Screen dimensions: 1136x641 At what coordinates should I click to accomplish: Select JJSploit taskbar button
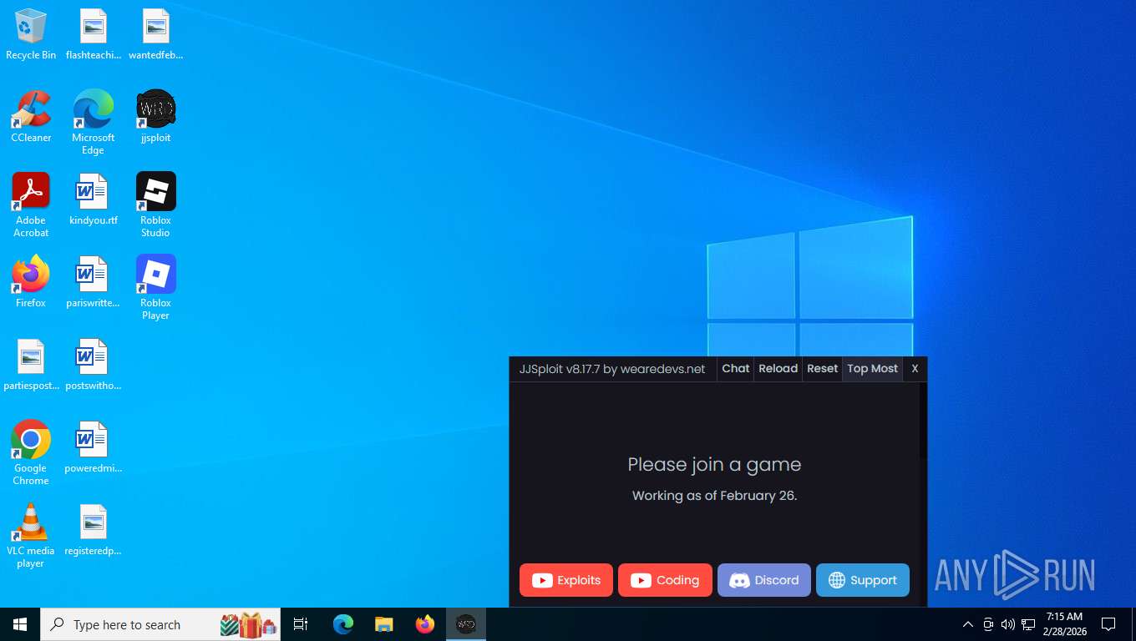[x=466, y=624]
